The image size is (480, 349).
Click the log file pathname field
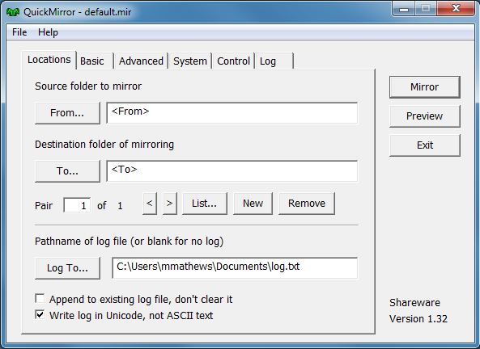tap(235, 268)
